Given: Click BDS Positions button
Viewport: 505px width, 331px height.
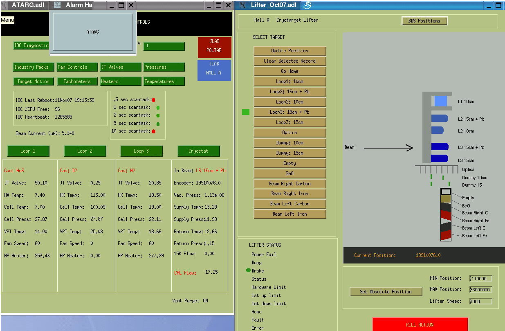Looking at the screenshot, I should point(424,21).
